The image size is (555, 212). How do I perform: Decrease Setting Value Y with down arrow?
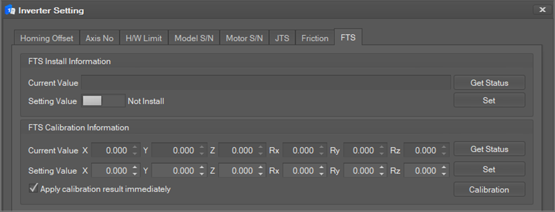click(x=202, y=174)
